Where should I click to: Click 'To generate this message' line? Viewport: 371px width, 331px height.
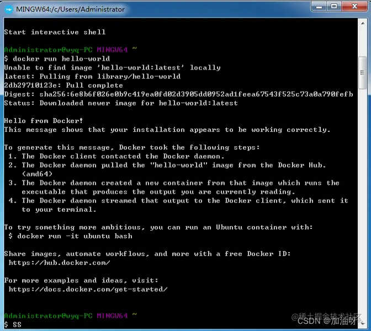tap(132, 147)
